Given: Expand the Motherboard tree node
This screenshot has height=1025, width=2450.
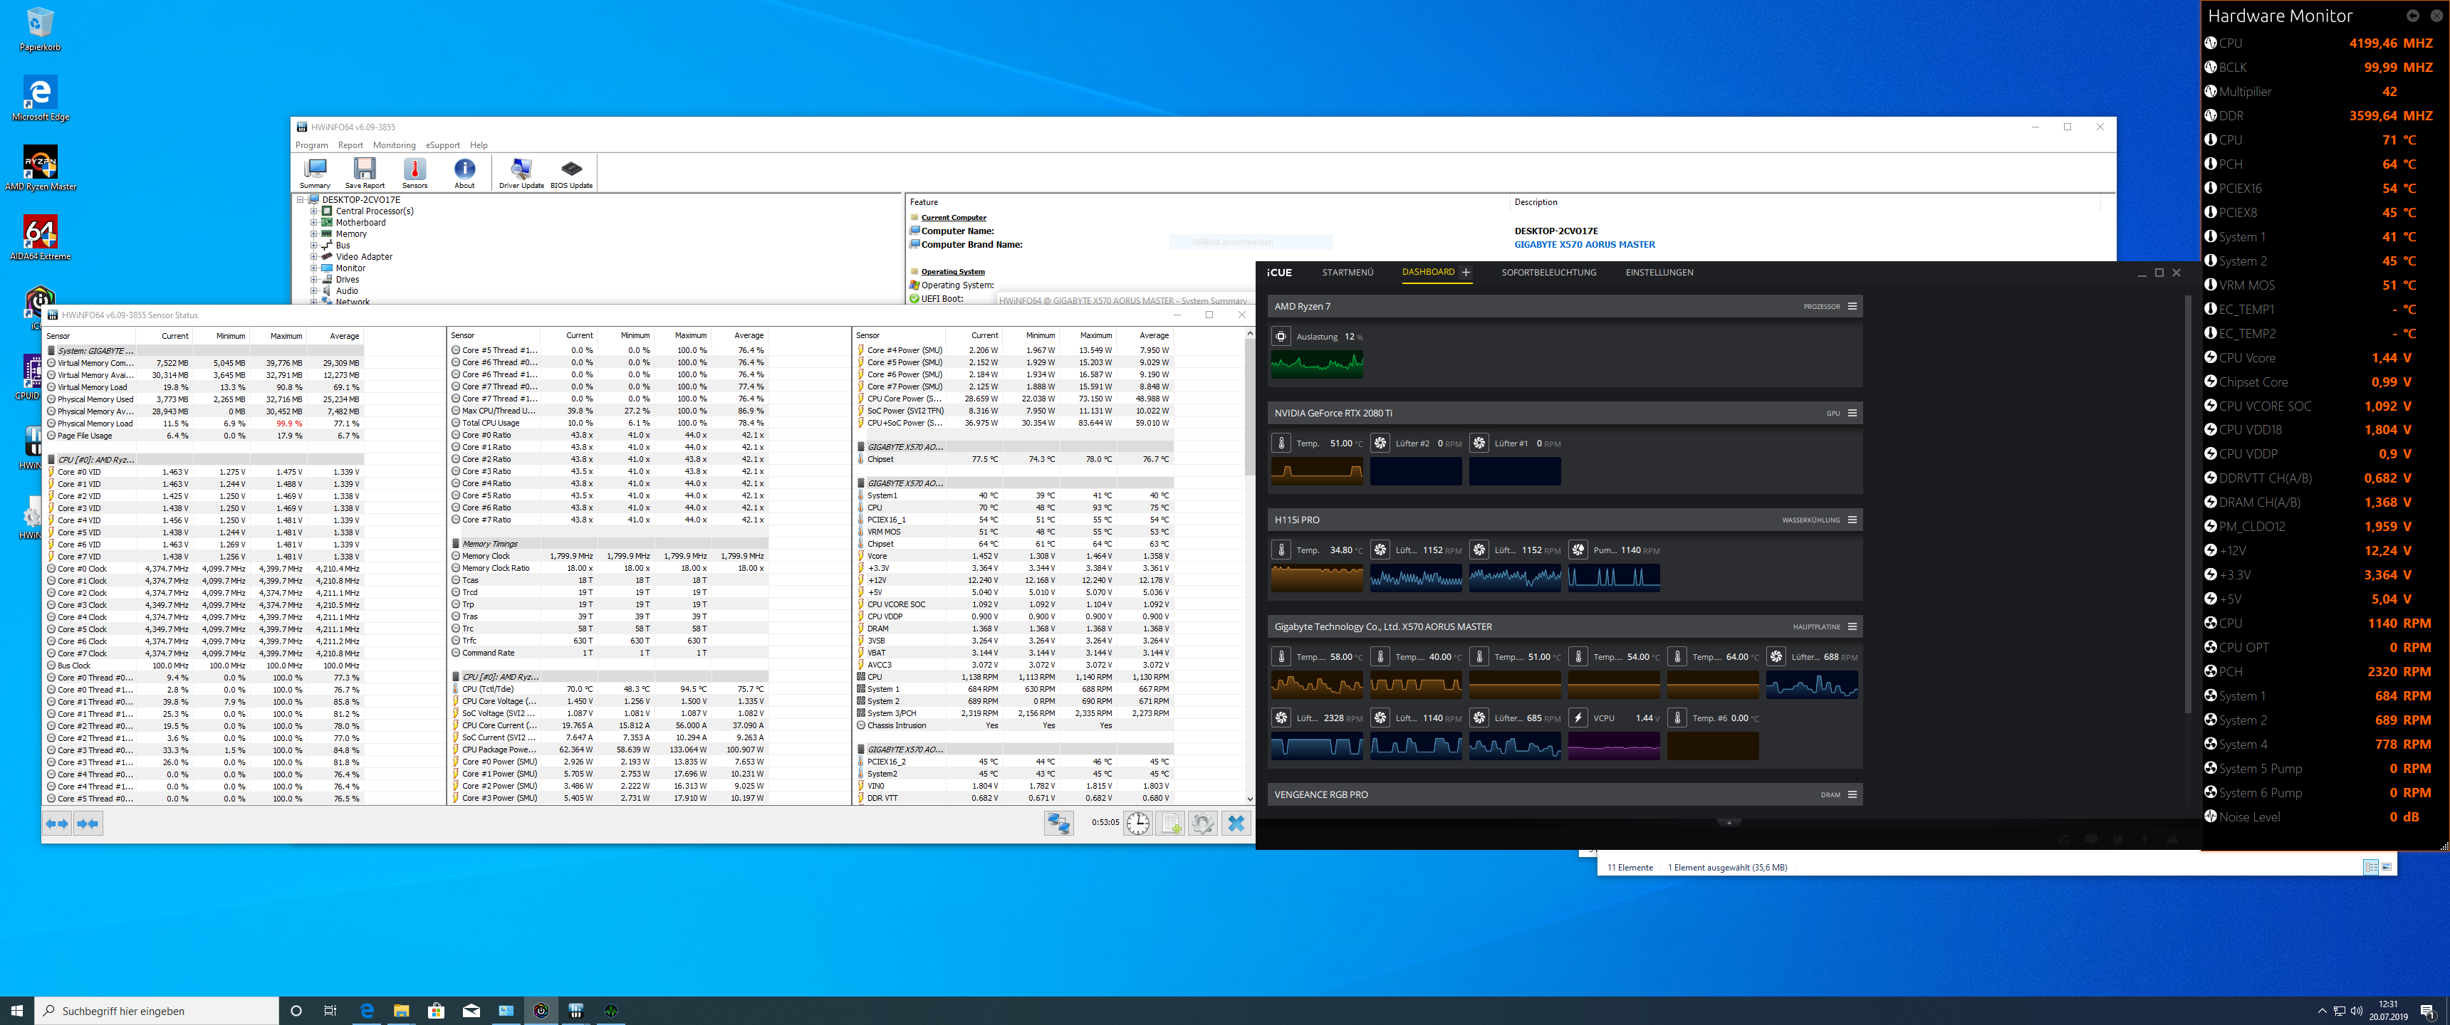Looking at the screenshot, I should [x=314, y=223].
